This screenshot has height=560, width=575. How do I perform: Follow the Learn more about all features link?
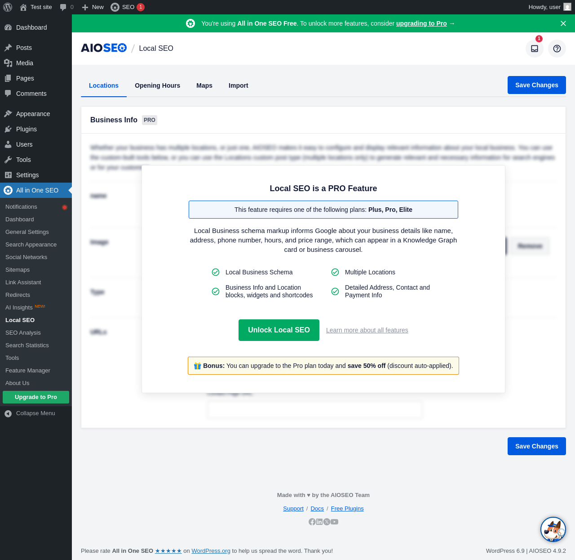pos(367,330)
